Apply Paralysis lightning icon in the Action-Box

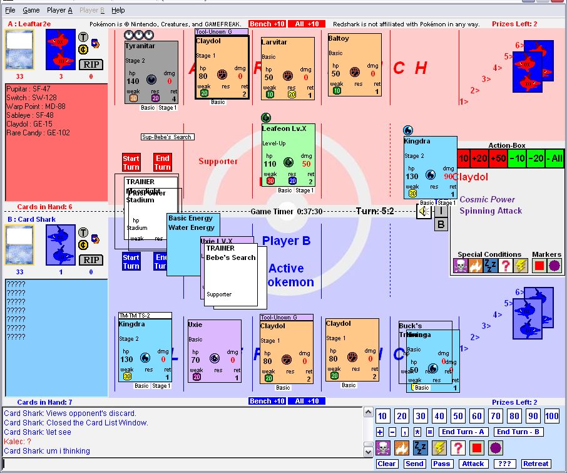[x=520, y=266]
